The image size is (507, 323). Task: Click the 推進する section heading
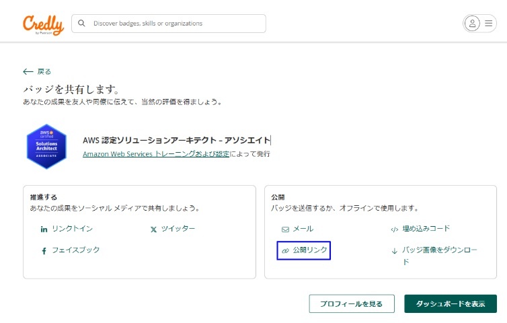pyautogui.click(x=43, y=197)
